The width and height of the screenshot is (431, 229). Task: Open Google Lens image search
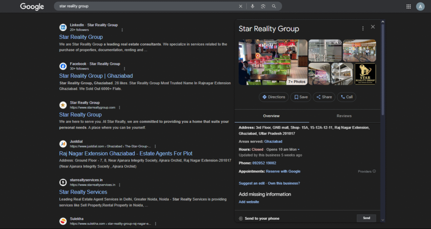coord(263,6)
